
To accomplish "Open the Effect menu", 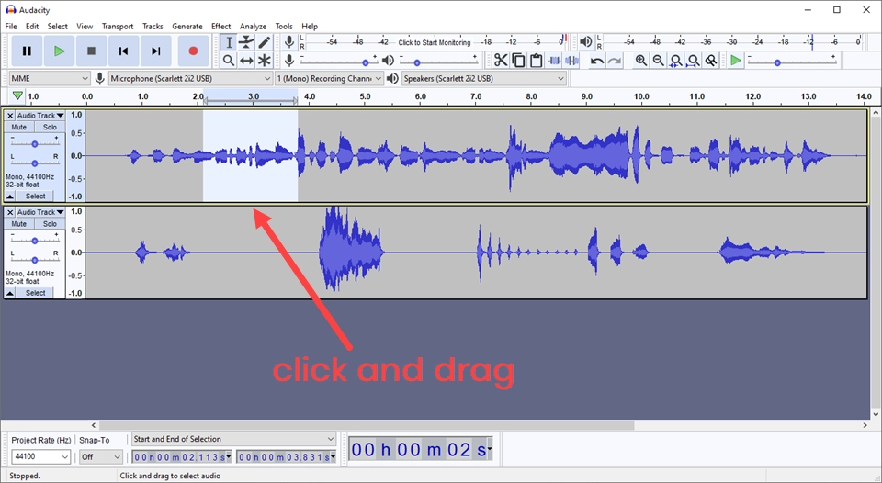I will click(220, 27).
